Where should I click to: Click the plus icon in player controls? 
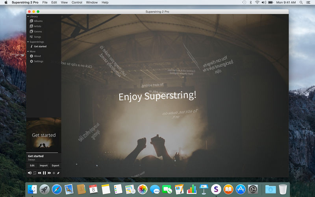(x=54, y=173)
